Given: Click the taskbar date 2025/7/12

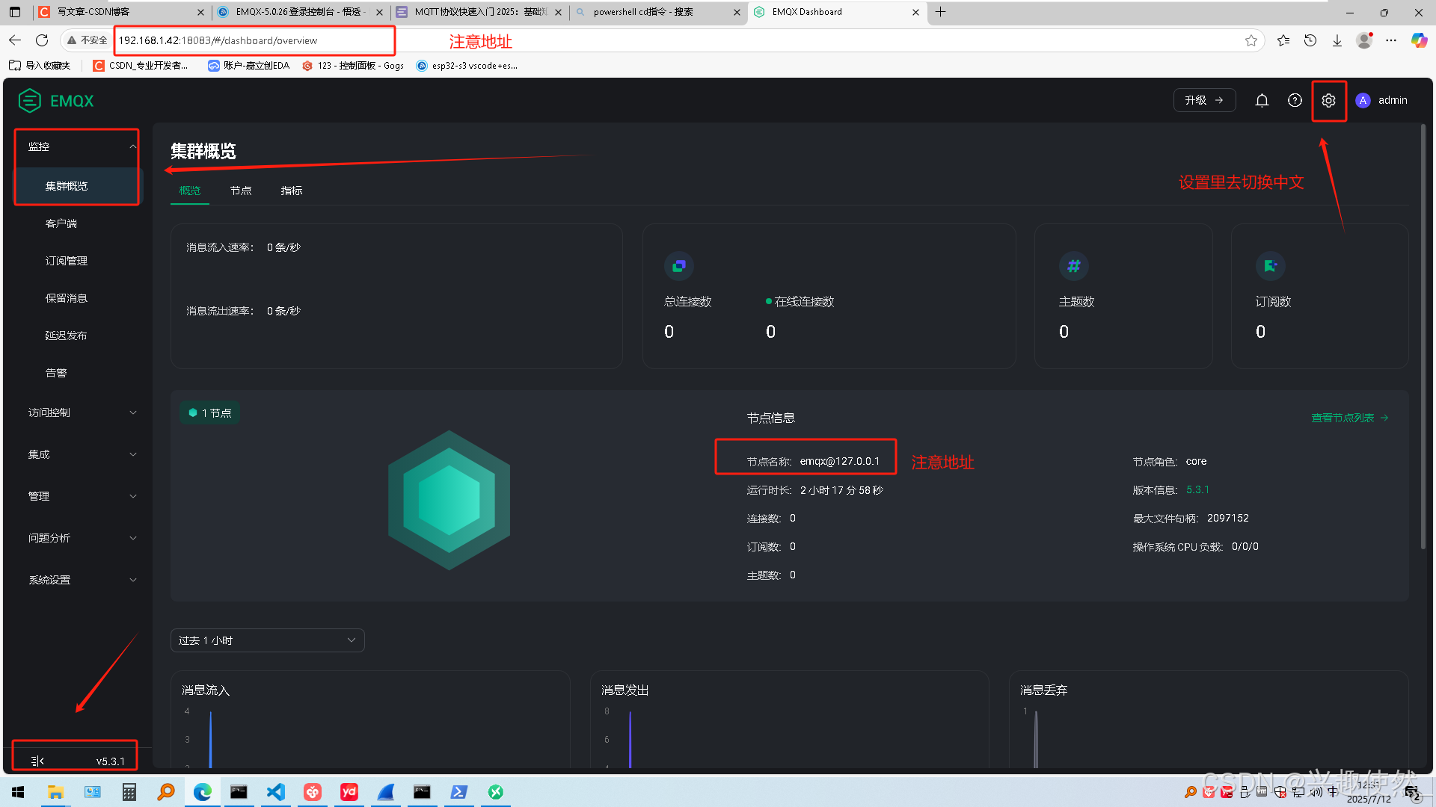Looking at the screenshot, I should [x=1369, y=799].
